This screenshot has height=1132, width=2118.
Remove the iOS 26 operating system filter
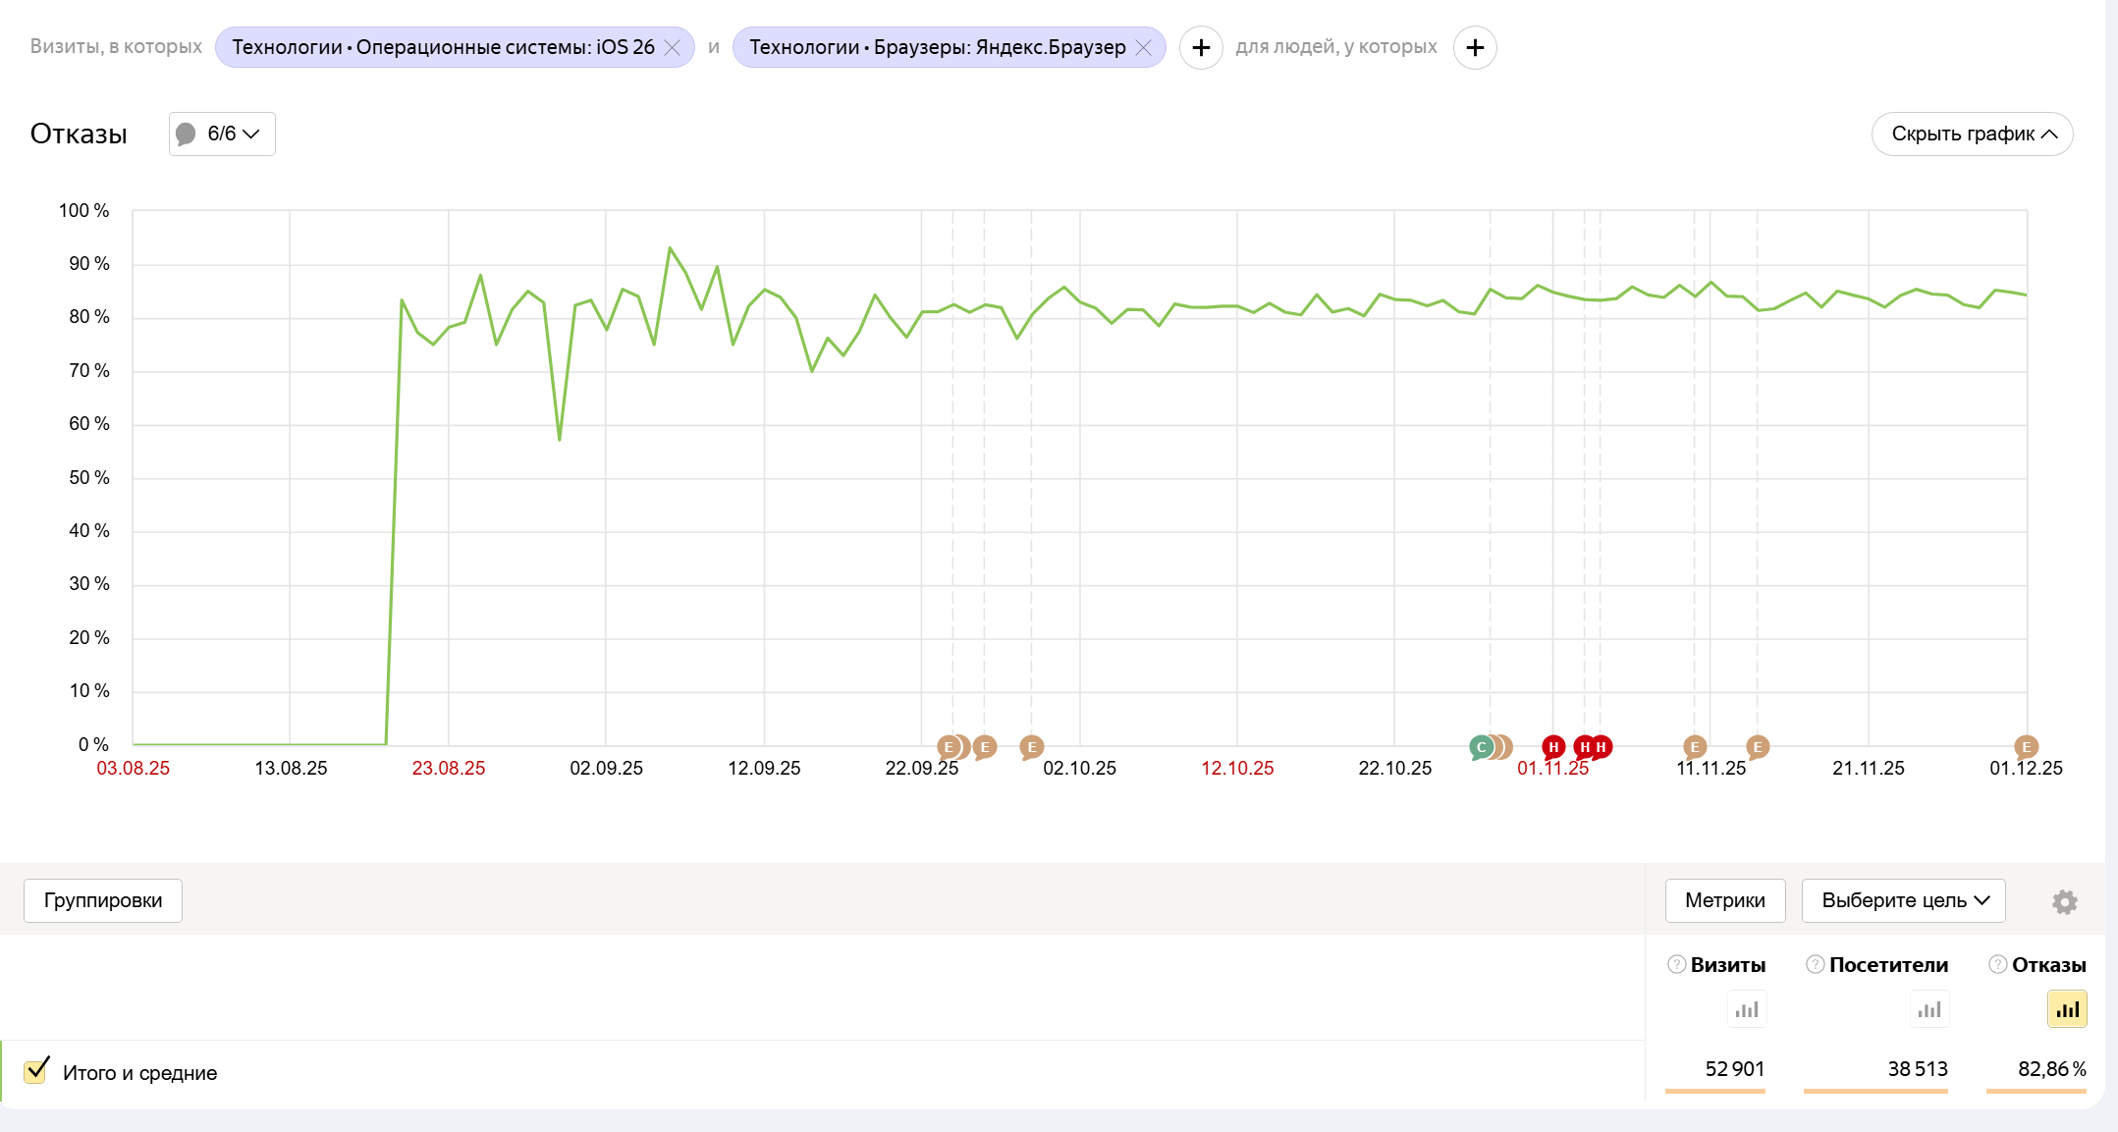click(673, 47)
